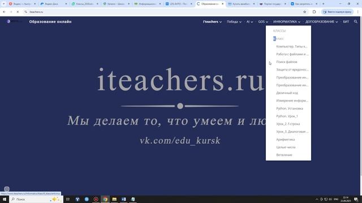The image size is (362, 203).
Task: Open the red recorder app on the taskbar
Action: click(x=96, y=199)
